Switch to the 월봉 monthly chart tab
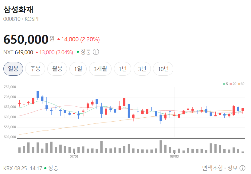 (57, 69)
